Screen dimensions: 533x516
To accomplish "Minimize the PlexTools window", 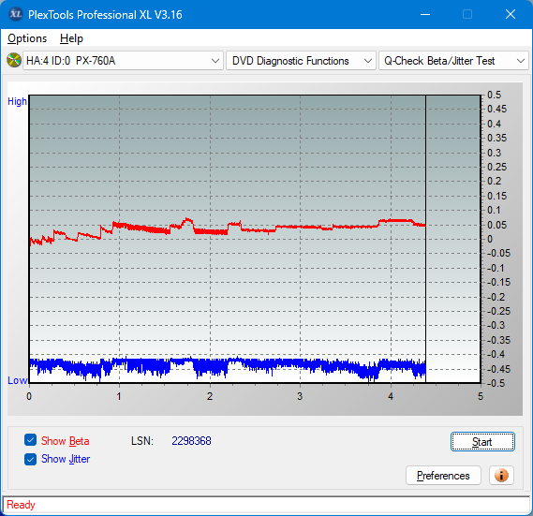I will tap(425, 14).
